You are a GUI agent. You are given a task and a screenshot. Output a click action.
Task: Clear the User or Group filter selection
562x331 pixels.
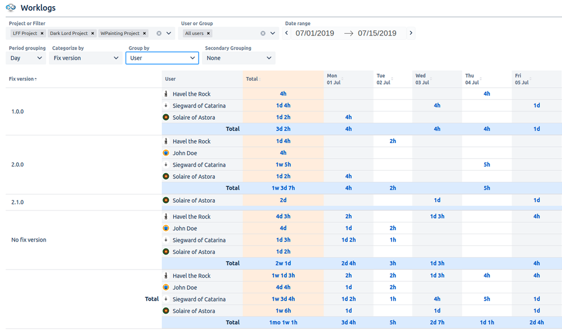[x=263, y=33]
